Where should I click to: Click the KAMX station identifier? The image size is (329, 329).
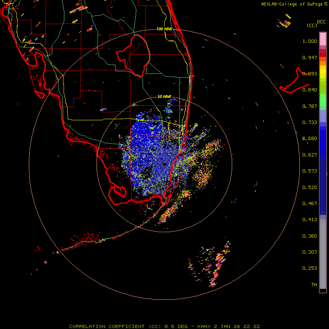click(x=204, y=326)
